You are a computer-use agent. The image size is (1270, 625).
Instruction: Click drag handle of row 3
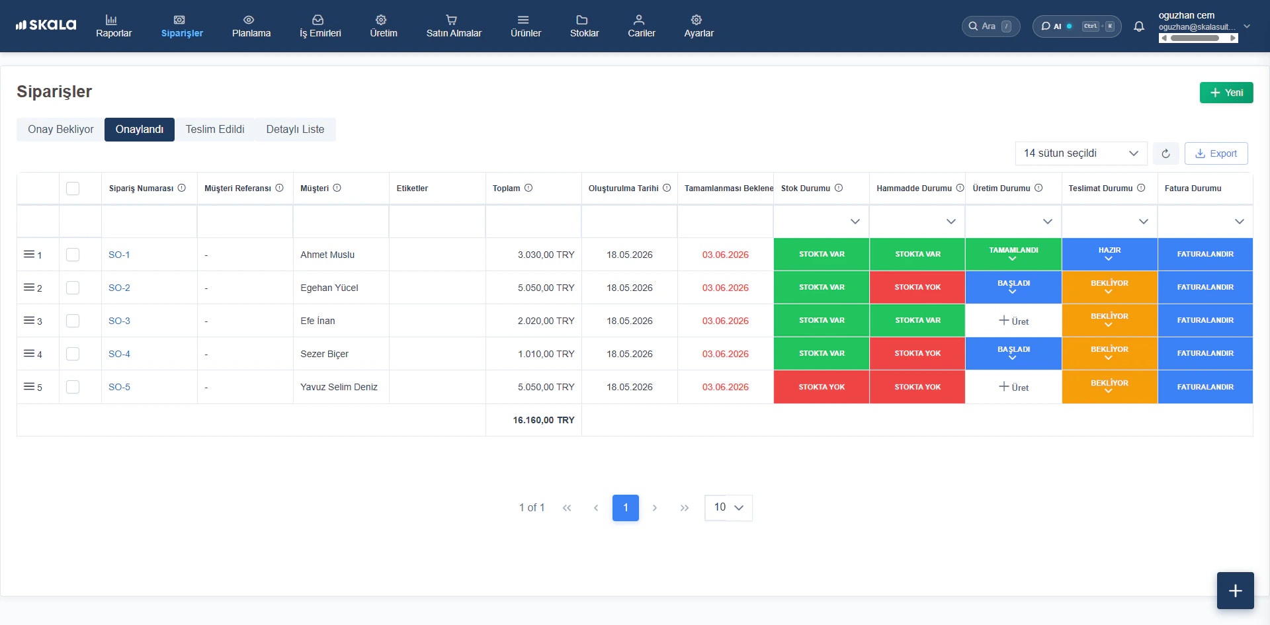click(x=29, y=320)
